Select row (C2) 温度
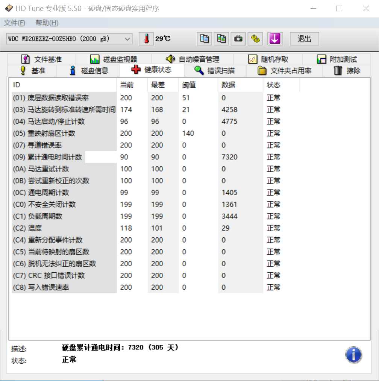This screenshot has width=379, height=381. (x=156, y=228)
